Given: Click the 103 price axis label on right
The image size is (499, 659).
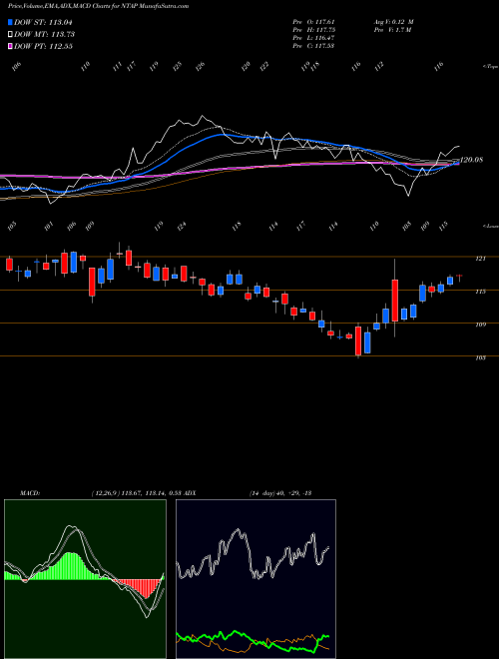Looking at the screenshot, I should click(x=481, y=357).
